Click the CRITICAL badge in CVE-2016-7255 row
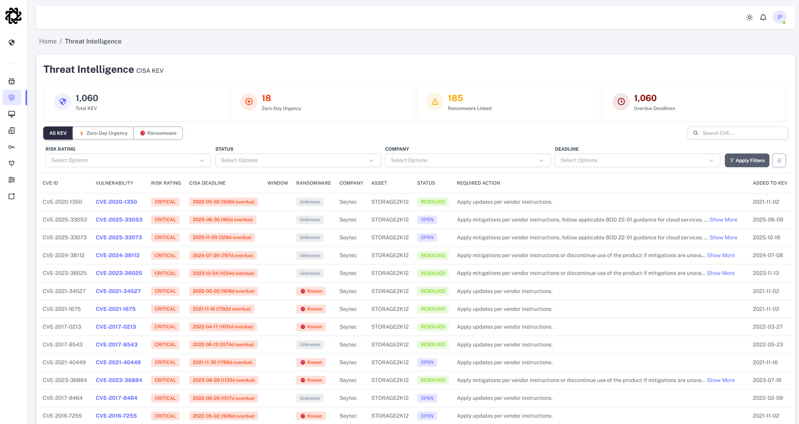 pos(165,416)
